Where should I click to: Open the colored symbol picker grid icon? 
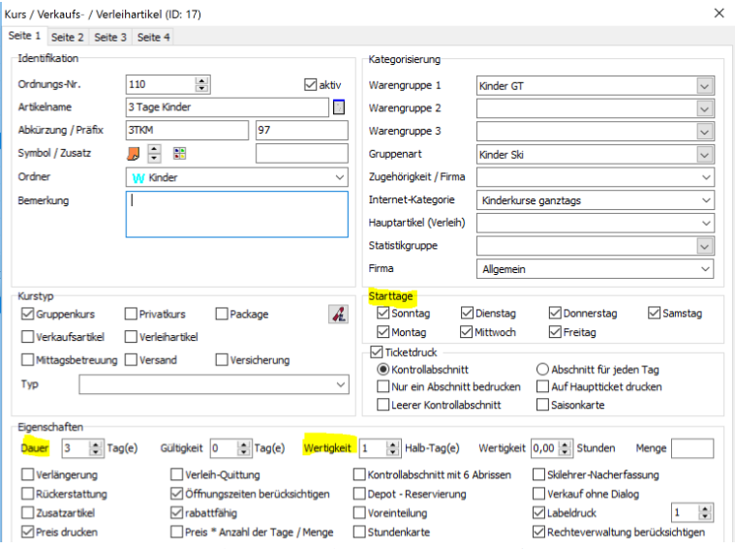[x=179, y=153]
